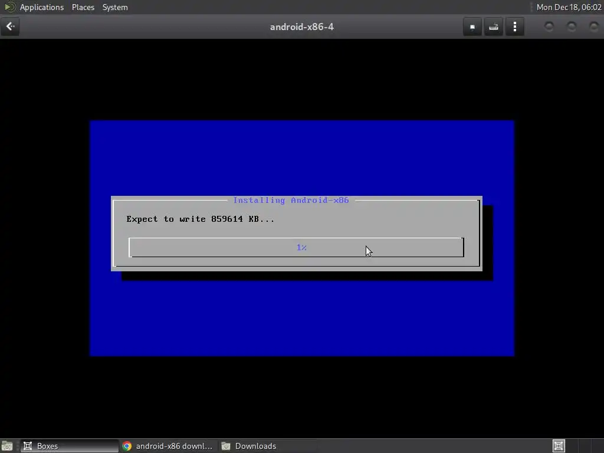Click the installation progress bar at 1%
Viewport: 604px width, 453px height.
296,247
